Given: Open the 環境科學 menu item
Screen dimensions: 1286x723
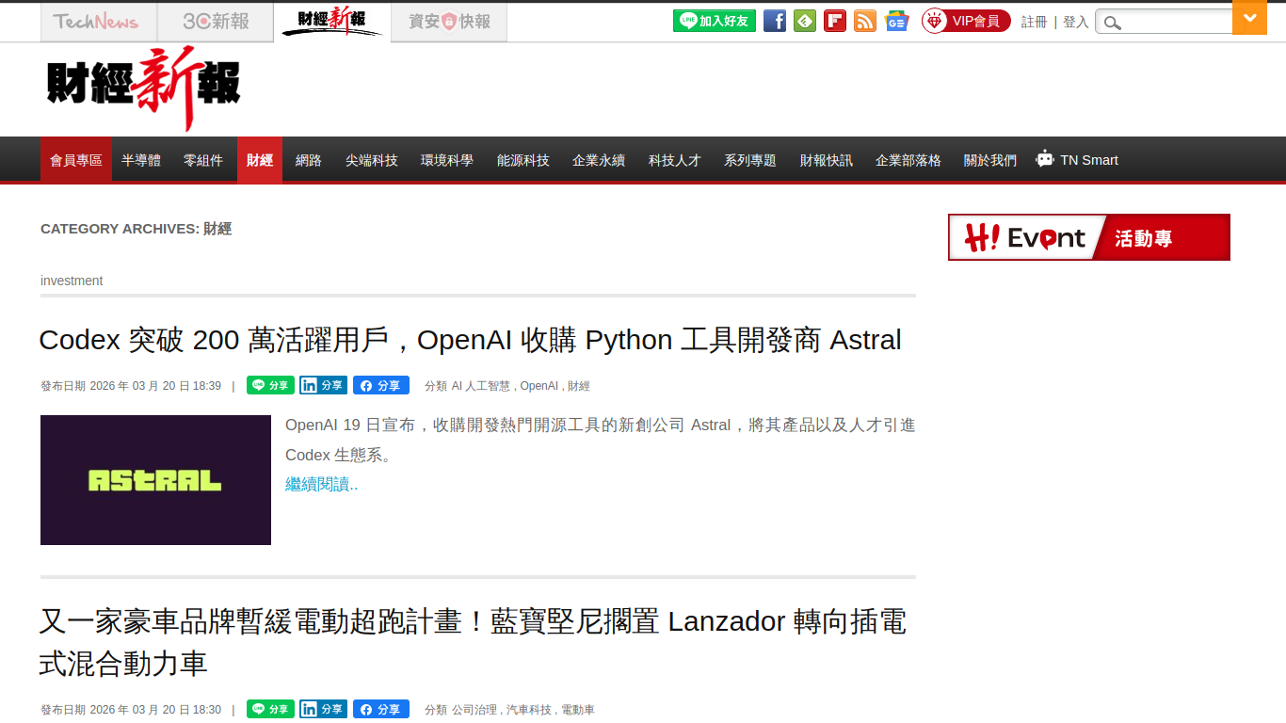Looking at the screenshot, I should point(447,160).
